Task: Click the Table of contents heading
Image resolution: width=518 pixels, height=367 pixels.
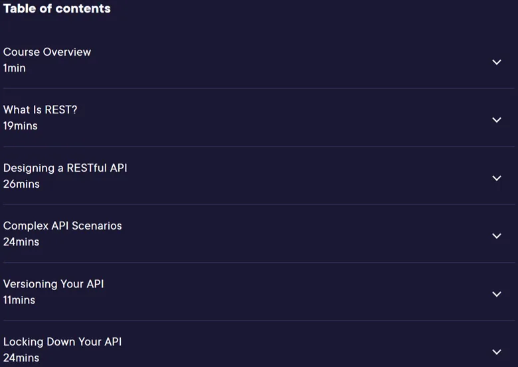Action: (x=57, y=9)
